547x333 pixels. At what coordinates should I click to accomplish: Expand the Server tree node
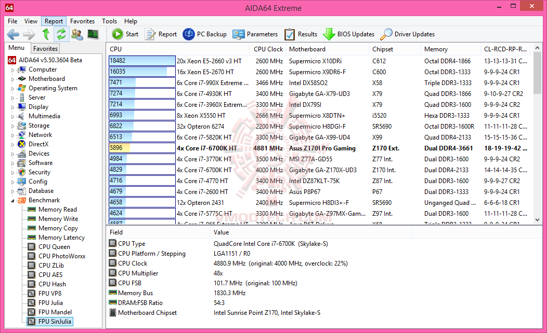[x=12, y=98]
